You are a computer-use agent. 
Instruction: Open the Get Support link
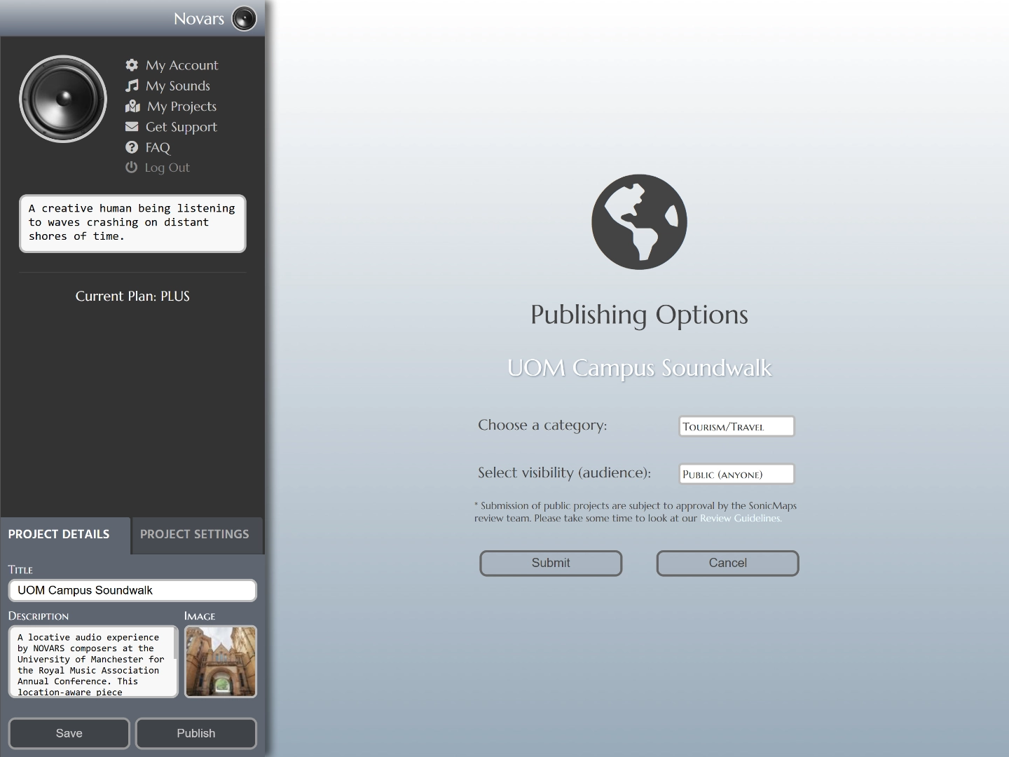(x=181, y=127)
